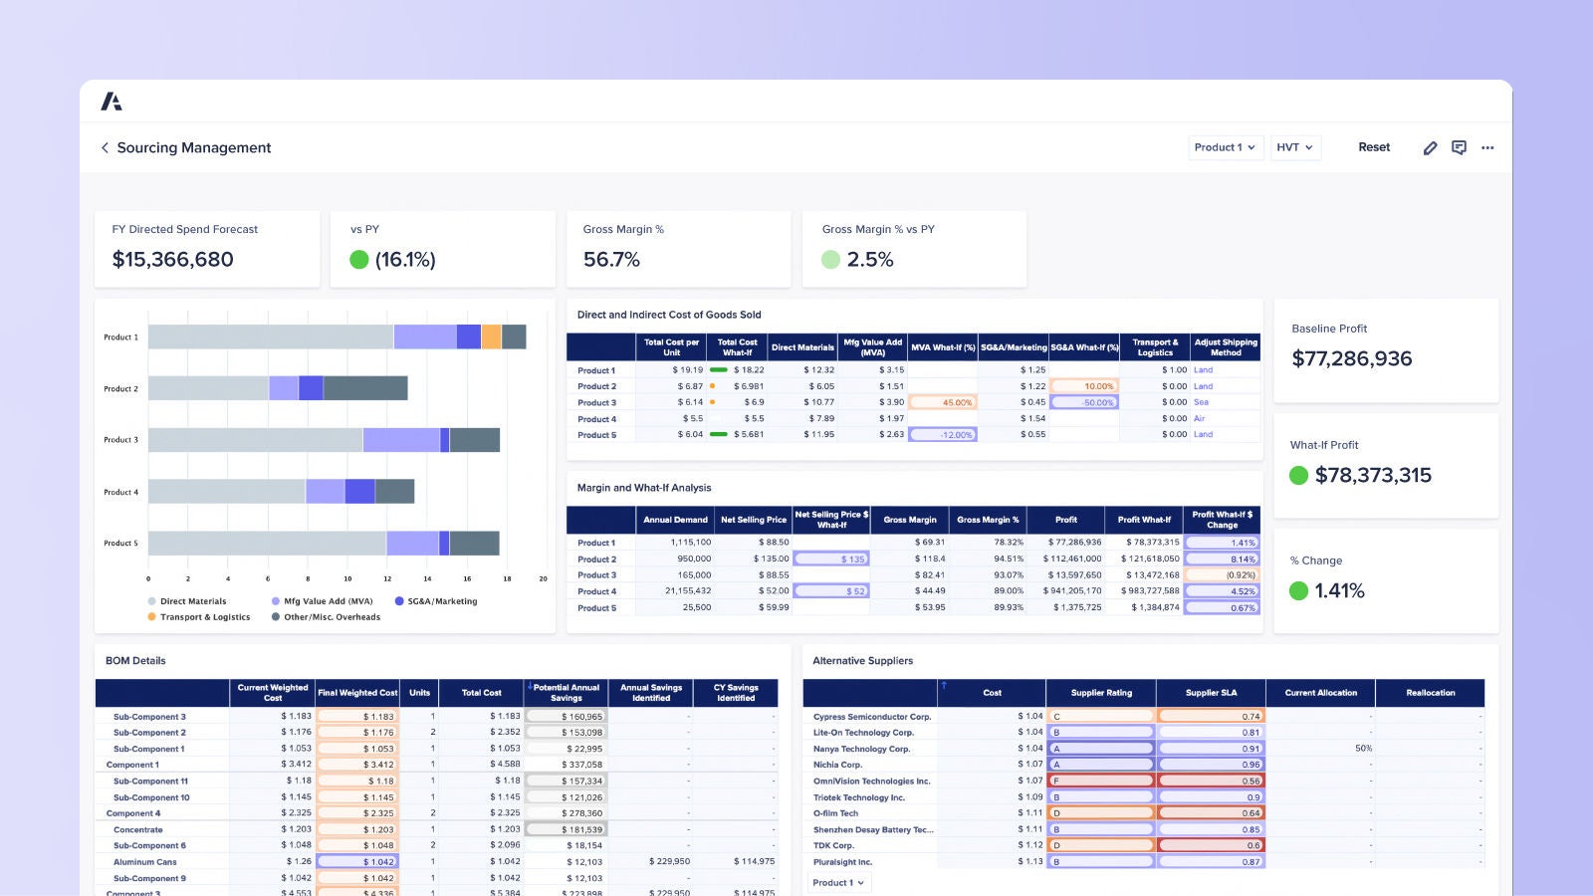Click the sort arrow on the Cost column
This screenshot has height=896, width=1593.
pyautogui.click(x=942, y=686)
